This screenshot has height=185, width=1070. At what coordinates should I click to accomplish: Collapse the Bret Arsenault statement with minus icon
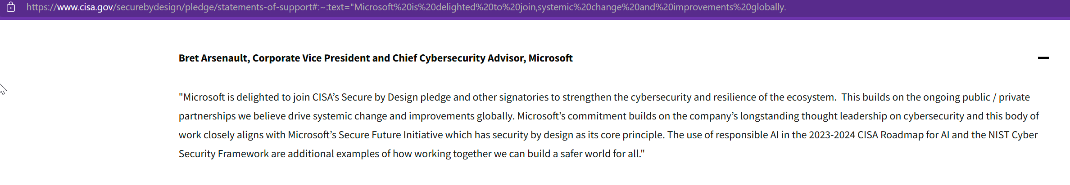point(1043,58)
